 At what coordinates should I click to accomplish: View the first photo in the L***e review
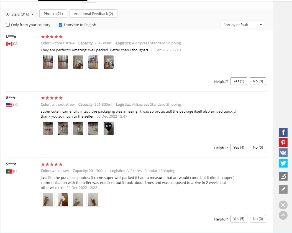pyautogui.click(x=48, y=62)
